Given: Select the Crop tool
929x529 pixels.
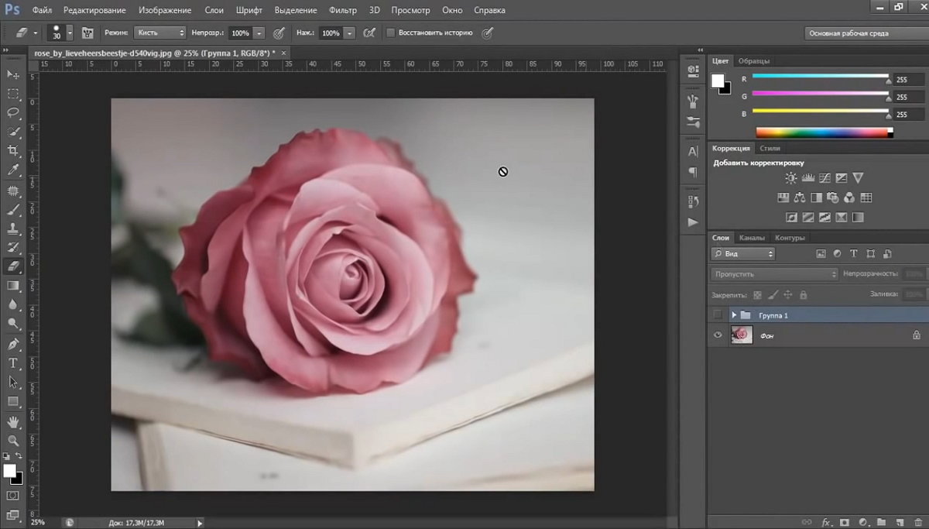Looking at the screenshot, I should tap(13, 151).
